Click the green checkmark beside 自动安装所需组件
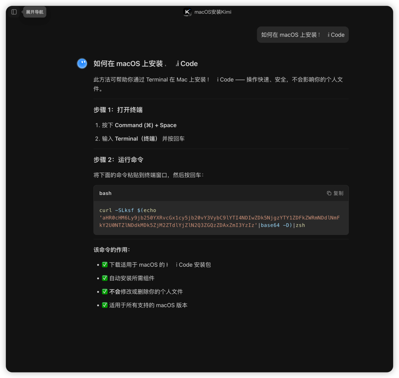This screenshot has width=399, height=378. (x=105, y=278)
